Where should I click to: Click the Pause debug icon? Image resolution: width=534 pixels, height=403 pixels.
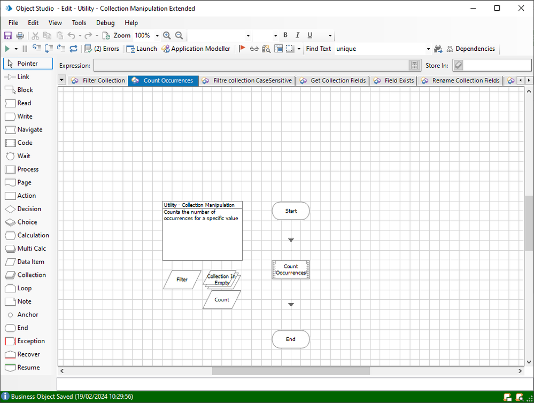coord(25,49)
